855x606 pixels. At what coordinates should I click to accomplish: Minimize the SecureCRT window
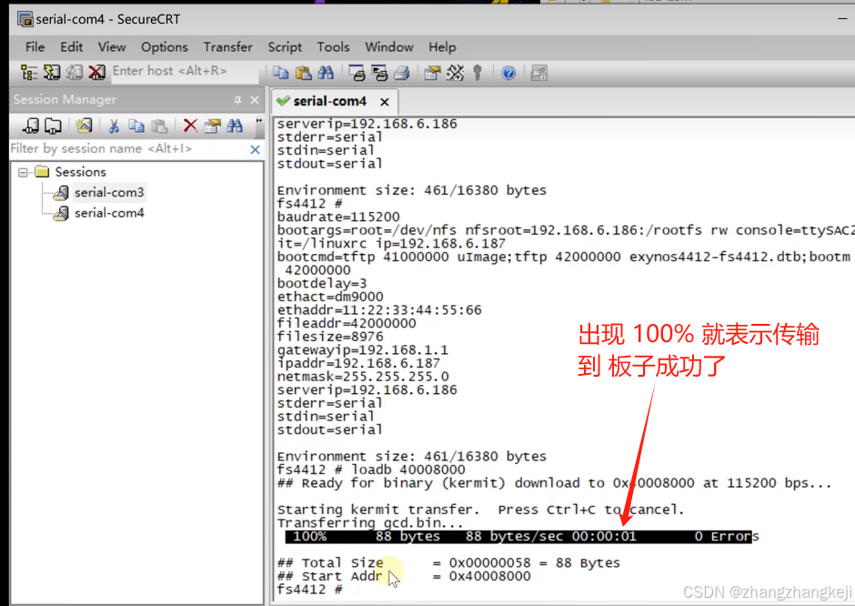(843, 18)
